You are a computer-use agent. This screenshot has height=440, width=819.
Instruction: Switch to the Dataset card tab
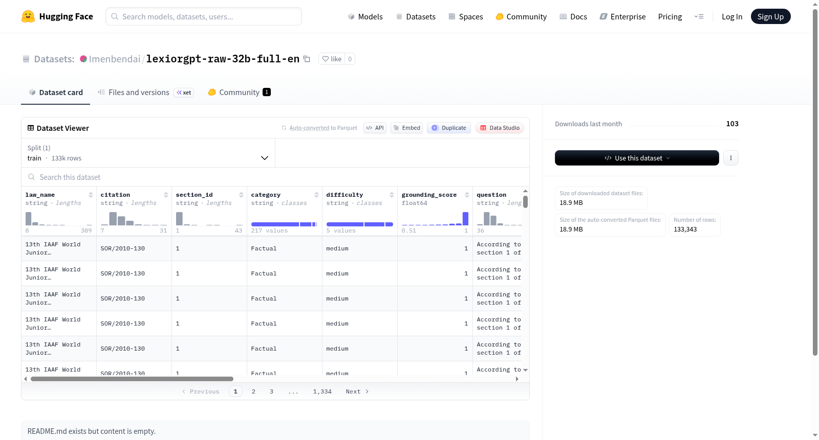55,92
